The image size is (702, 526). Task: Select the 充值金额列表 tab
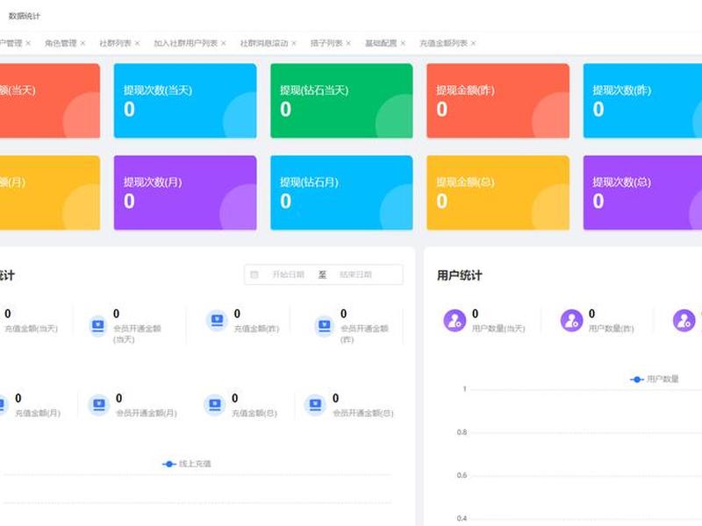pyautogui.click(x=443, y=43)
